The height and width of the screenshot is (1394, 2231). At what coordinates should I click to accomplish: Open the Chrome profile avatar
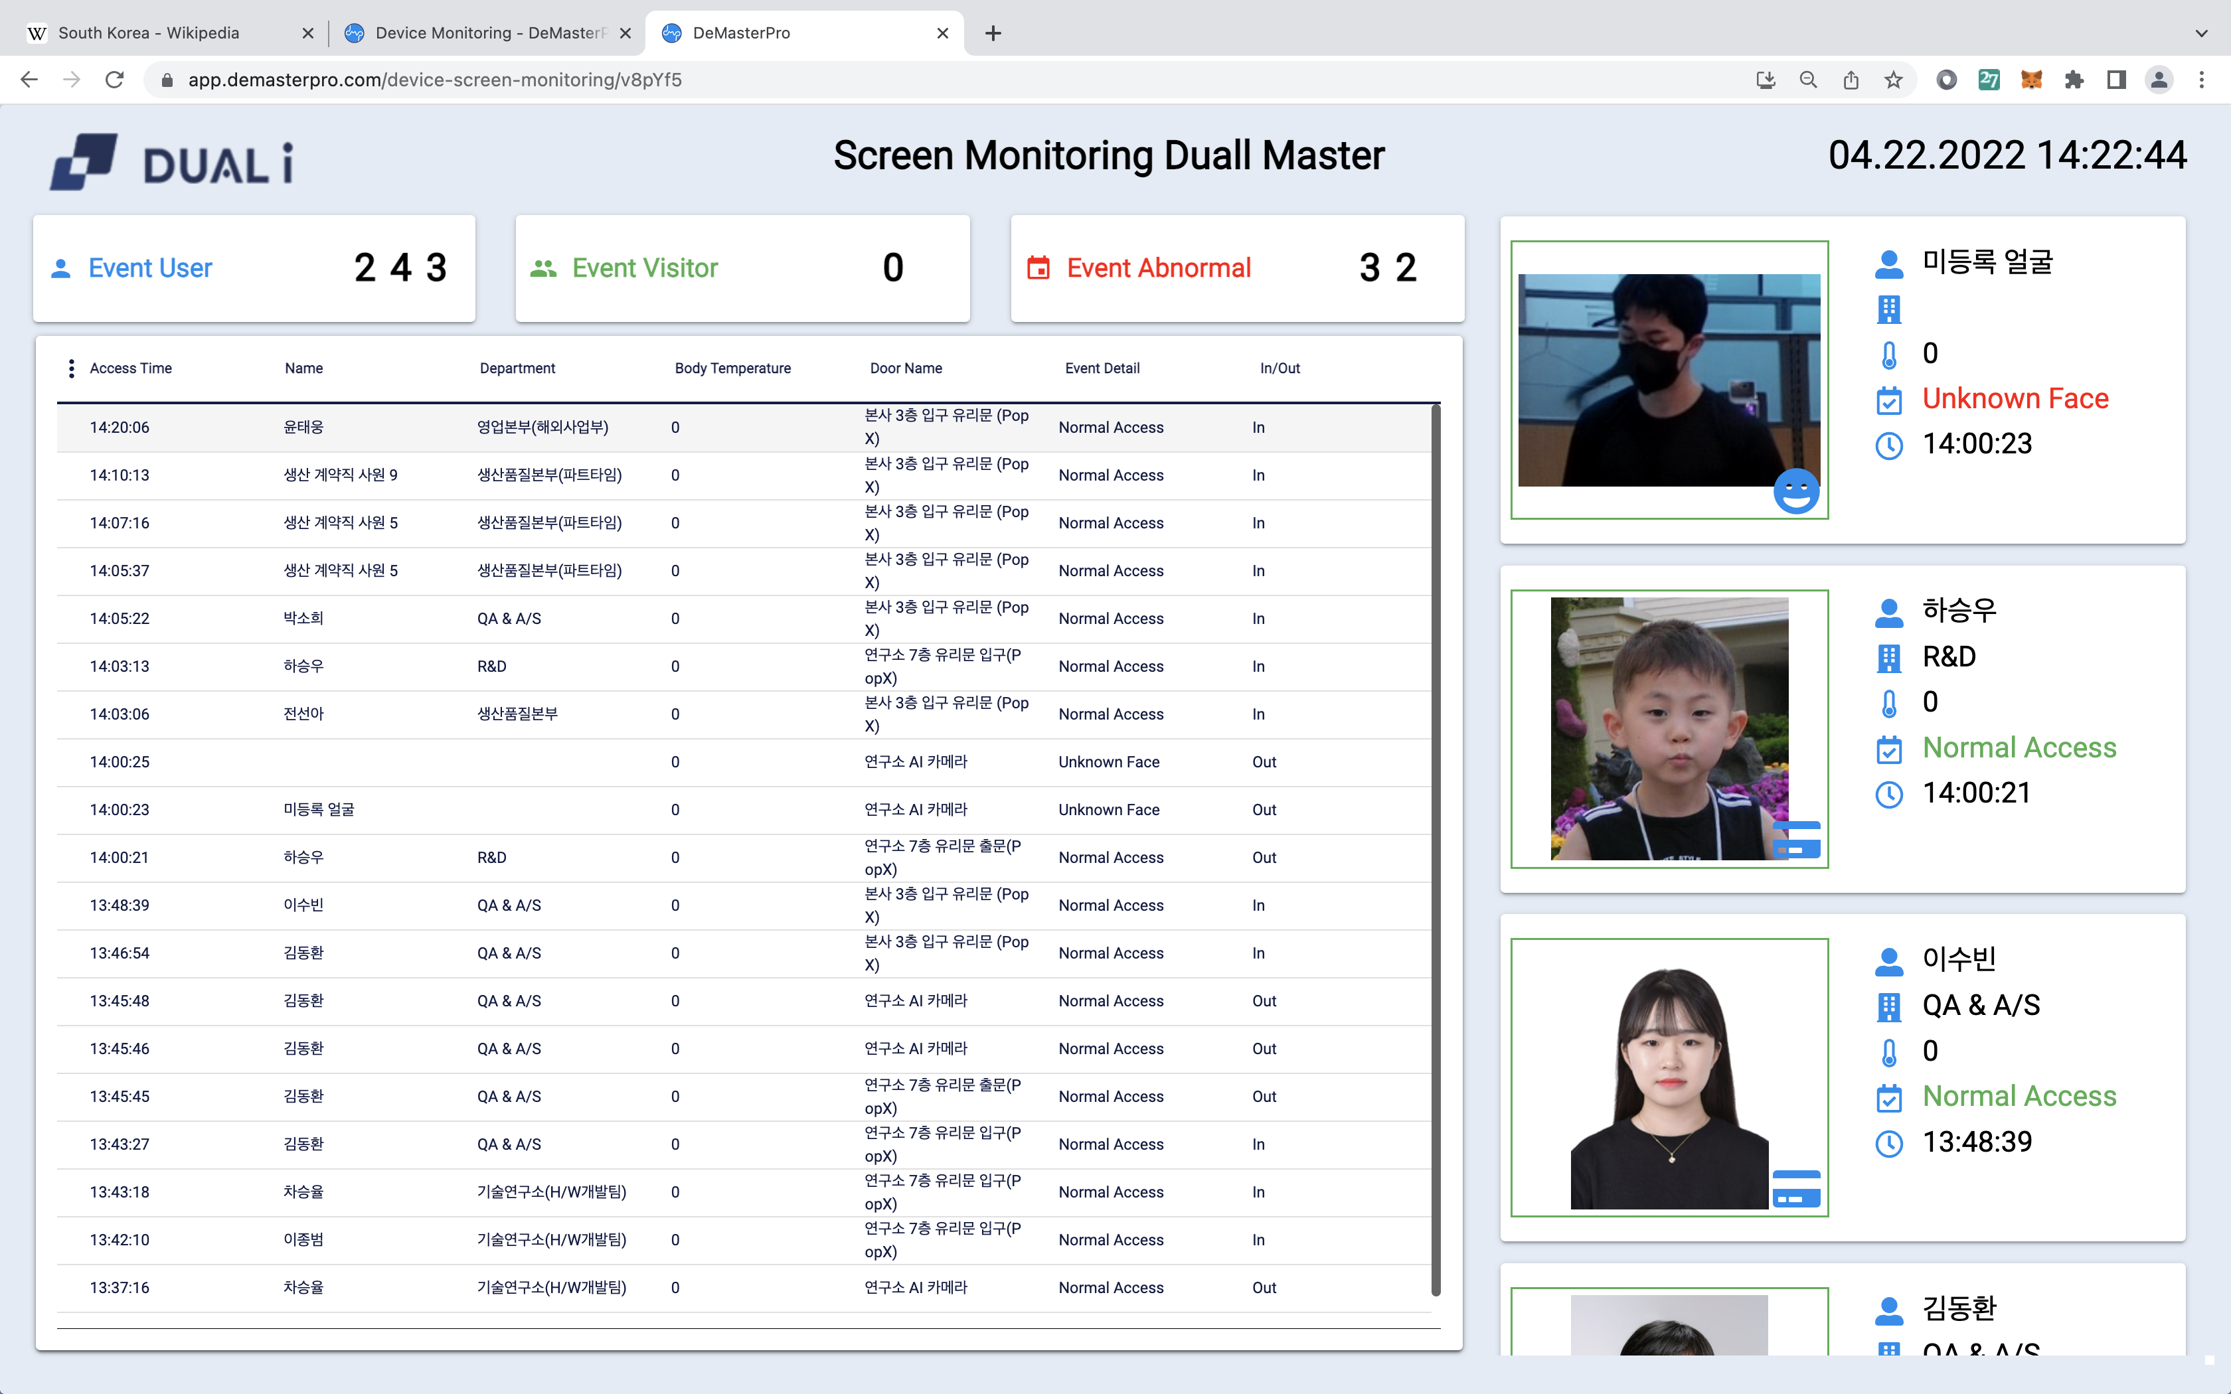pyautogui.click(x=2159, y=80)
